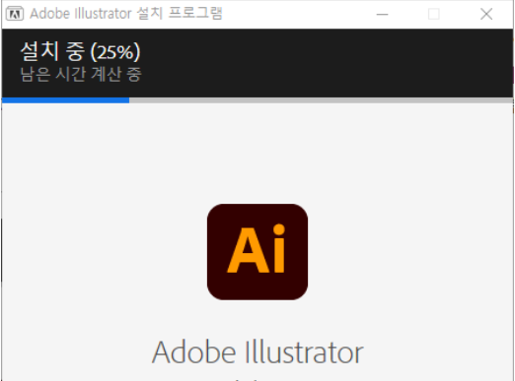Viewport: 515px width, 381px height.
Task: Close the Adobe Illustrator installer window
Action: click(x=486, y=14)
